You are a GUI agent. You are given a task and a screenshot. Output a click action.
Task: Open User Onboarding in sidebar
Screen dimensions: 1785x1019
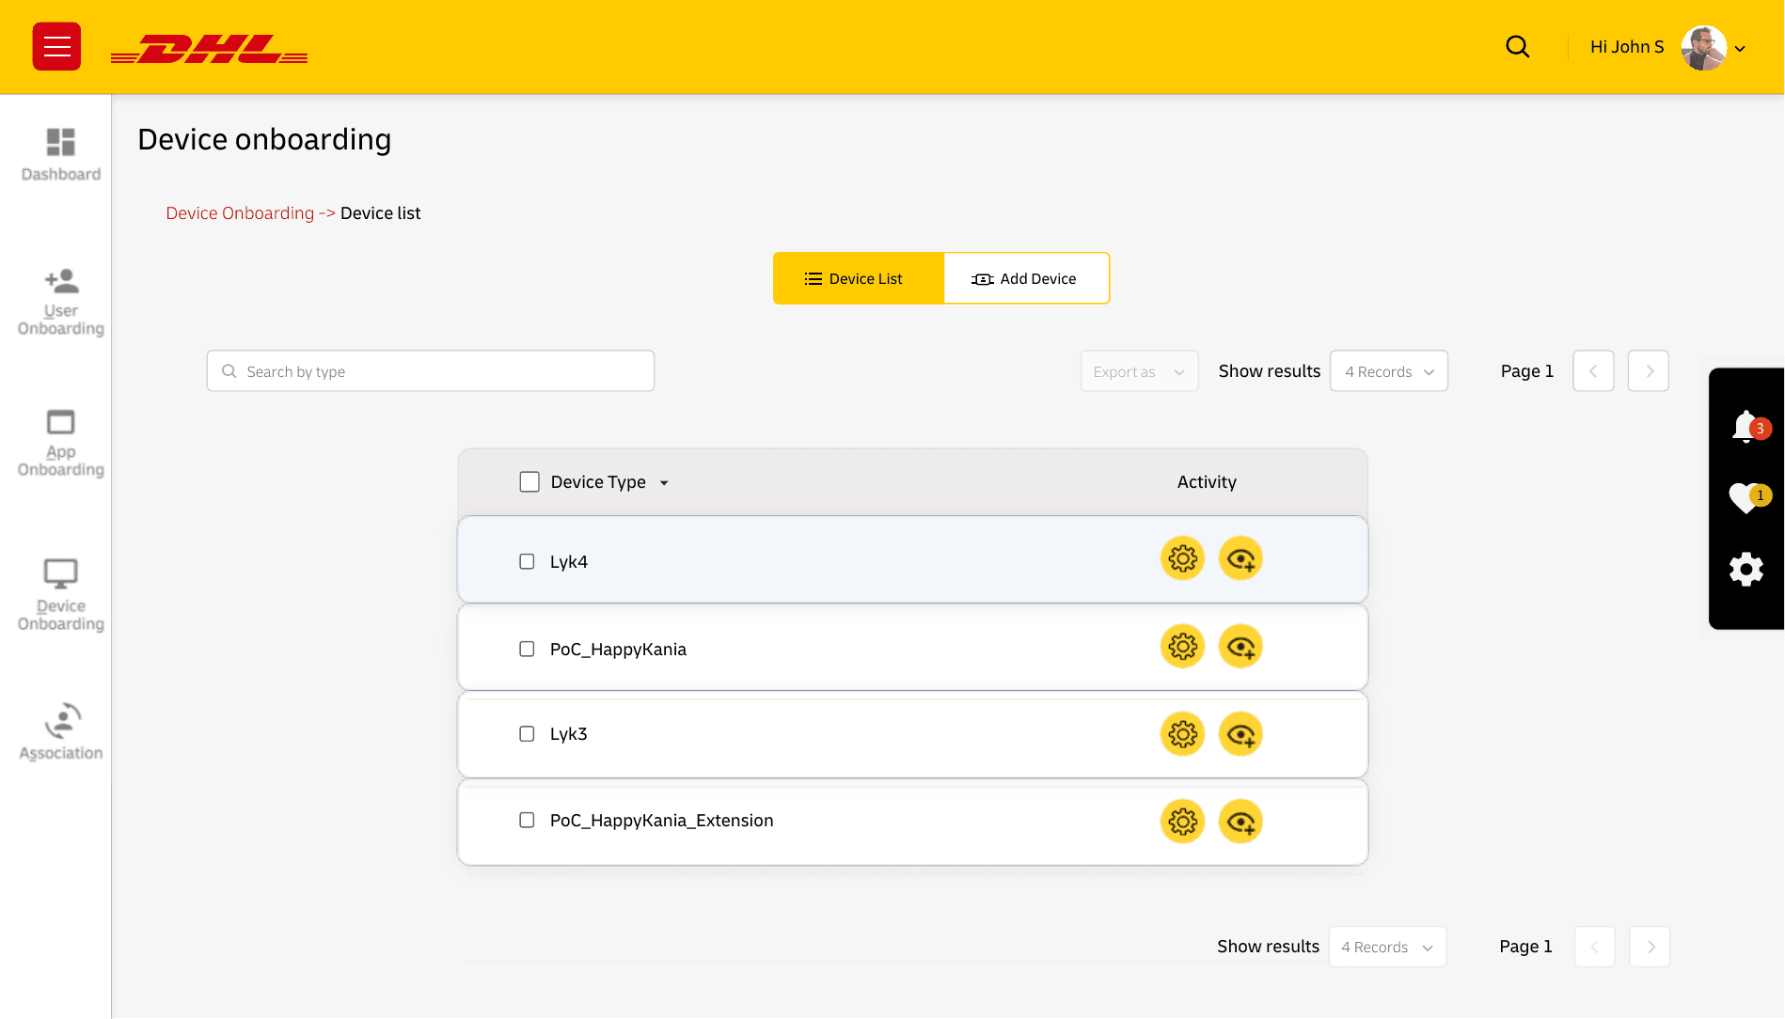point(61,302)
